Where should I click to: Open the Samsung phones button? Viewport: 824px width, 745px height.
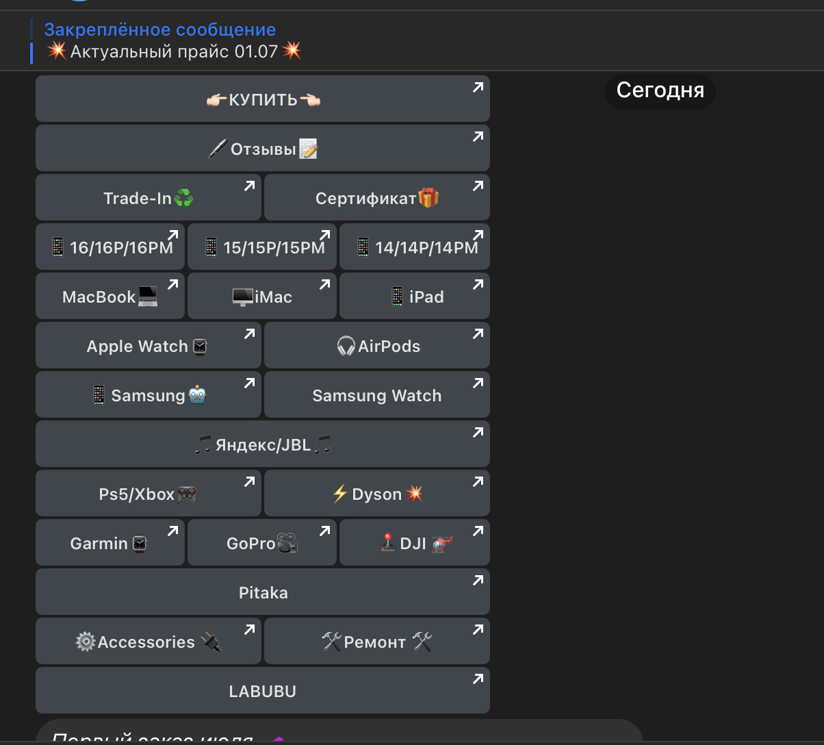tap(148, 395)
